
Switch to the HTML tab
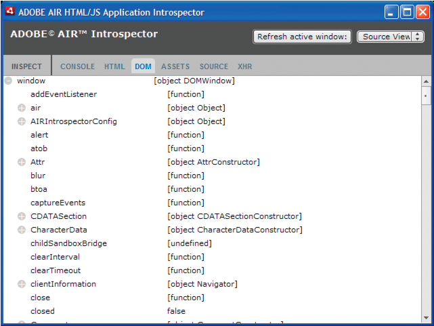114,66
